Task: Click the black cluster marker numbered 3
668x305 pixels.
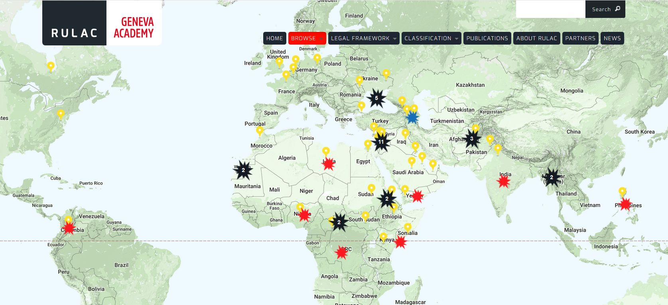Action: point(472,139)
